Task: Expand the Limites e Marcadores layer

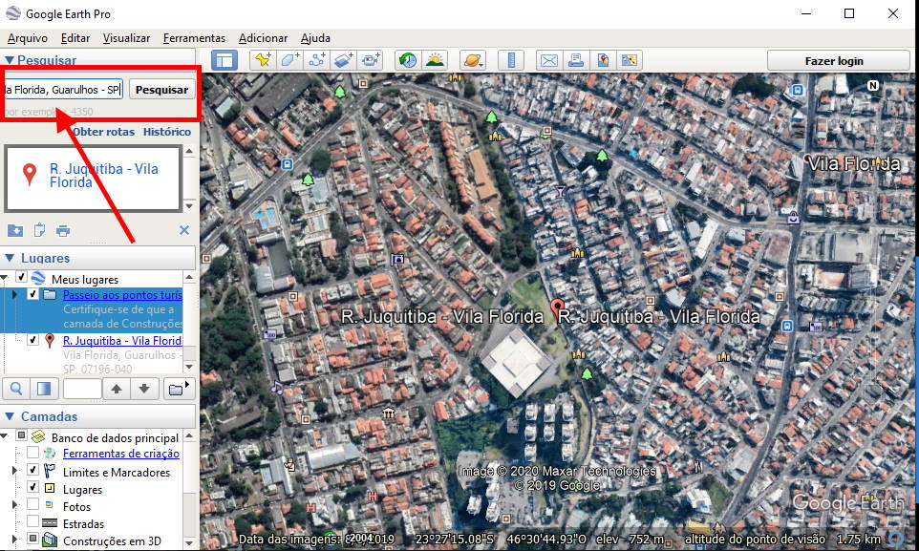Action: pos(15,470)
